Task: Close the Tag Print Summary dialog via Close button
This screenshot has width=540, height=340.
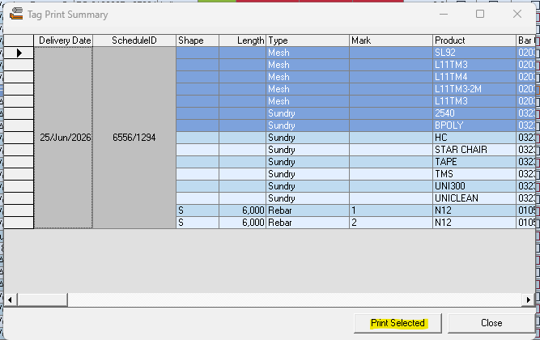Action: tap(491, 323)
